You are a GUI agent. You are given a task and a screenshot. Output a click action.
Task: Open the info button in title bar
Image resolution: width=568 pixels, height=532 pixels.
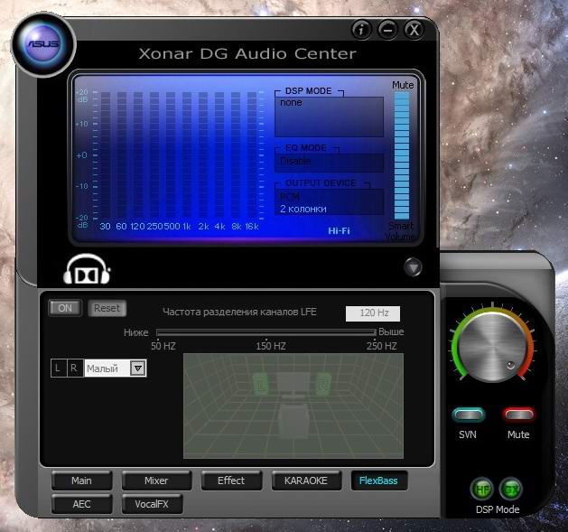362,29
